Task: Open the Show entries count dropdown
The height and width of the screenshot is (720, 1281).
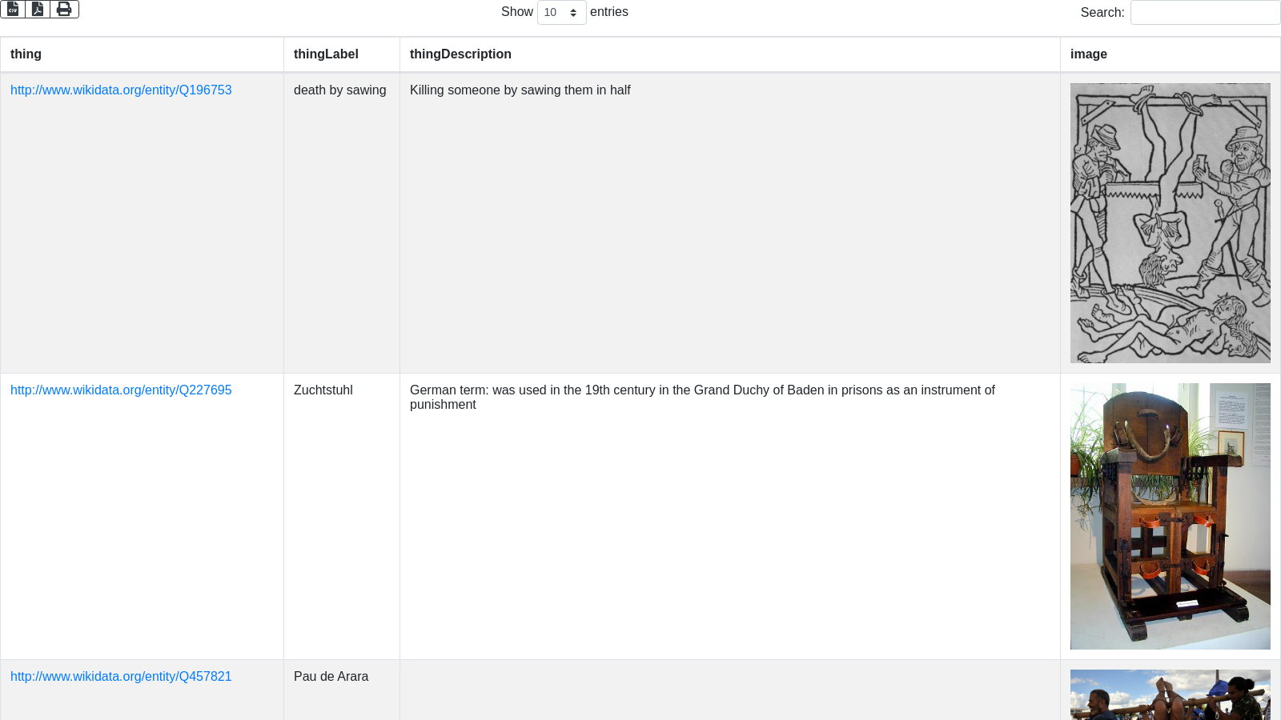Action: [x=561, y=13]
